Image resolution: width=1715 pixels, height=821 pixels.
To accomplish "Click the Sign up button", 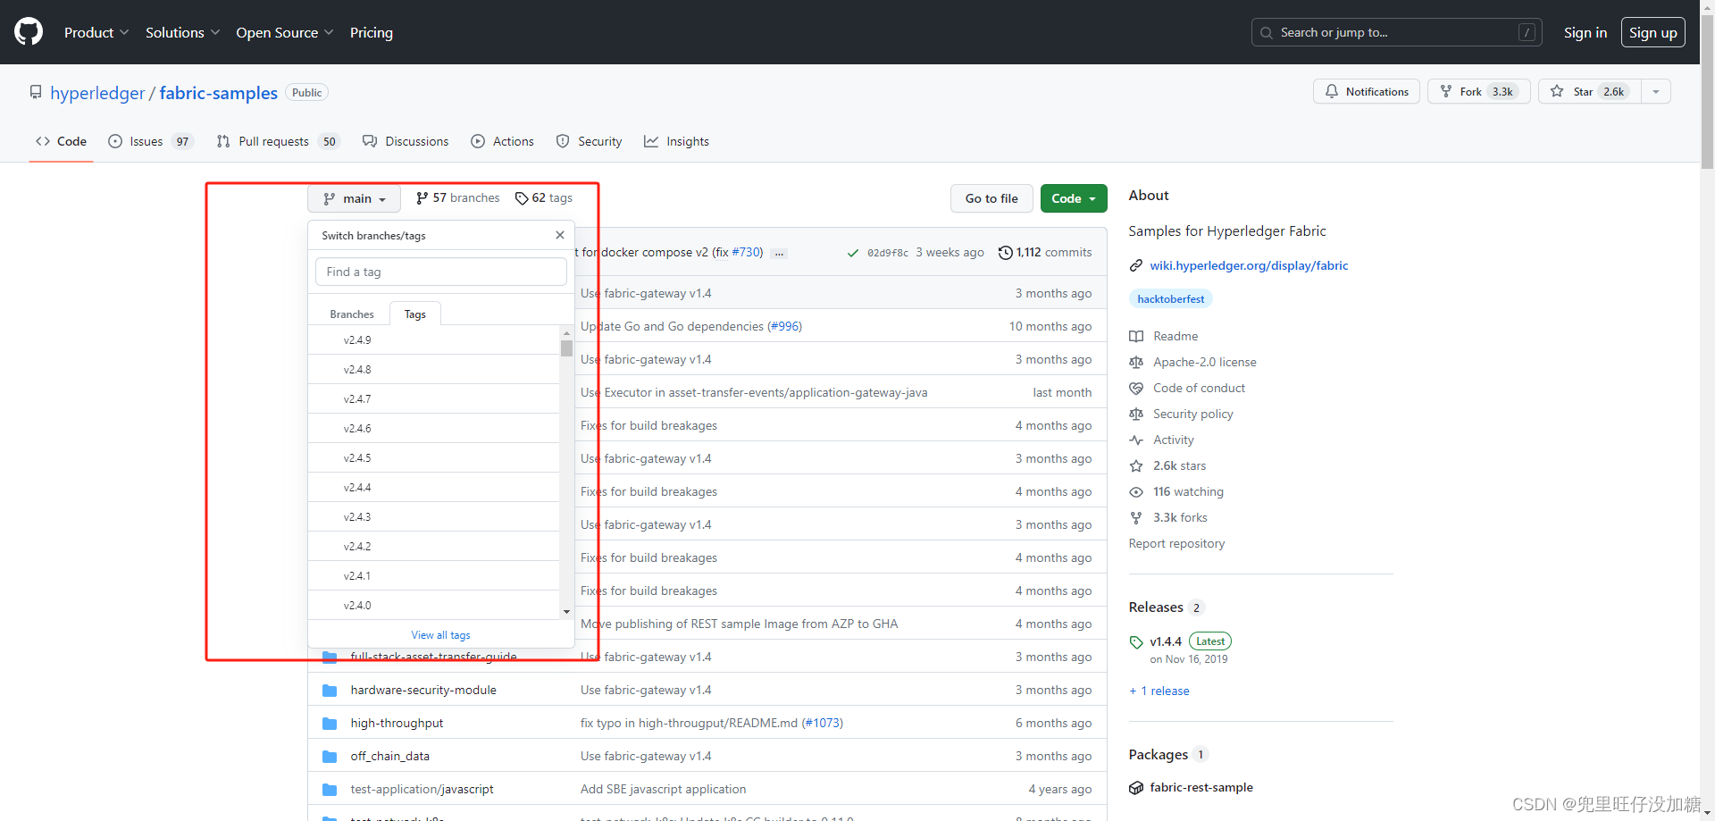I will pyautogui.click(x=1652, y=32).
